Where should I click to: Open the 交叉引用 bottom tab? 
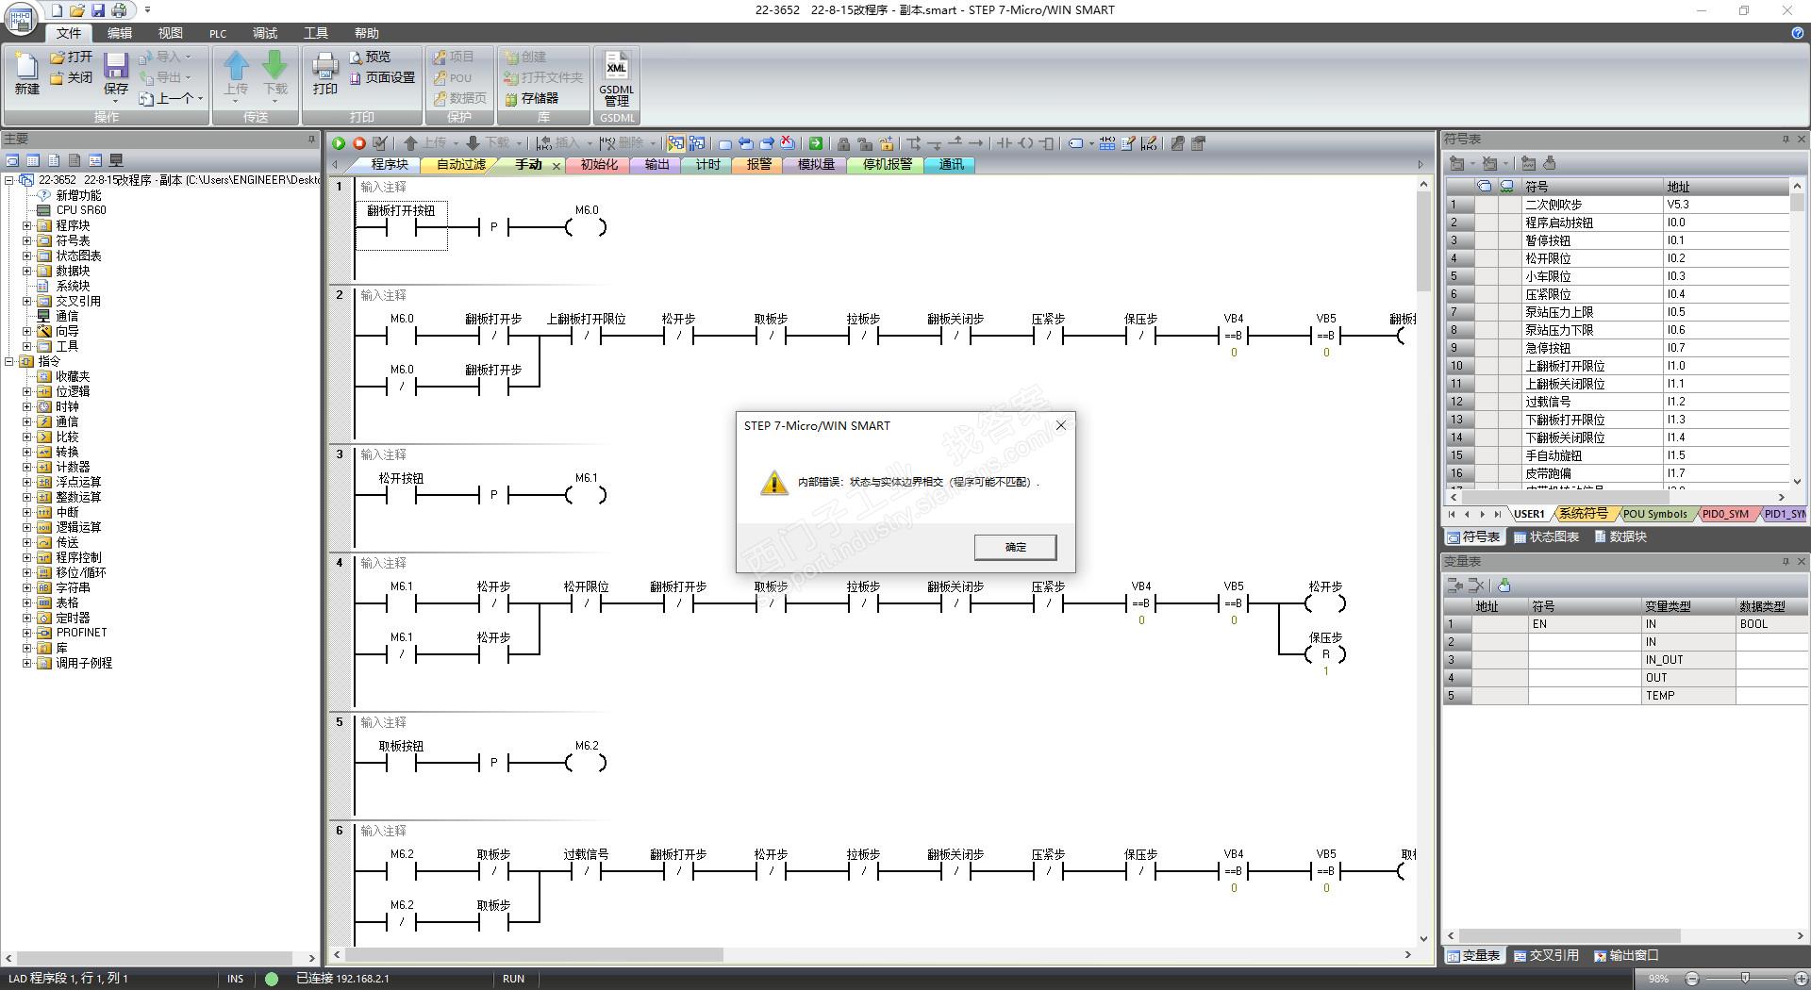[x=1547, y=955]
